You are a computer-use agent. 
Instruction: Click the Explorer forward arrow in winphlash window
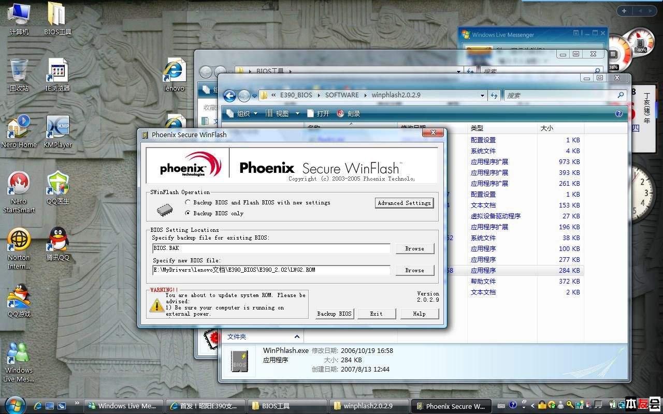click(x=243, y=96)
